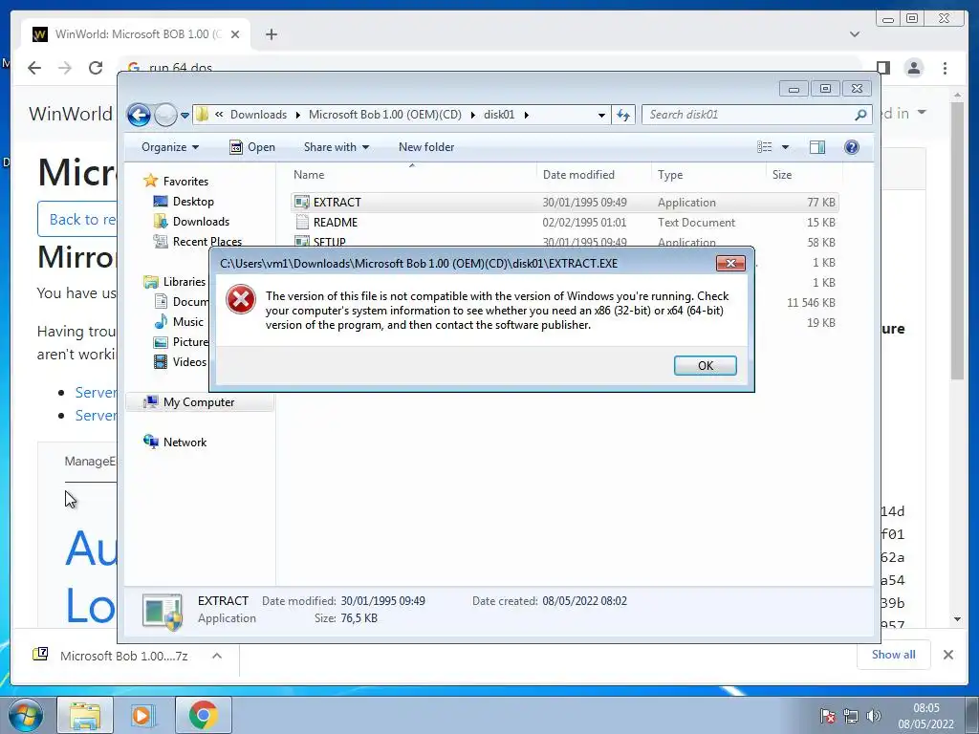The image size is (979, 734).
Task: Expand the arrow after disk01 breadcrumb
Action: pyautogui.click(x=527, y=115)
